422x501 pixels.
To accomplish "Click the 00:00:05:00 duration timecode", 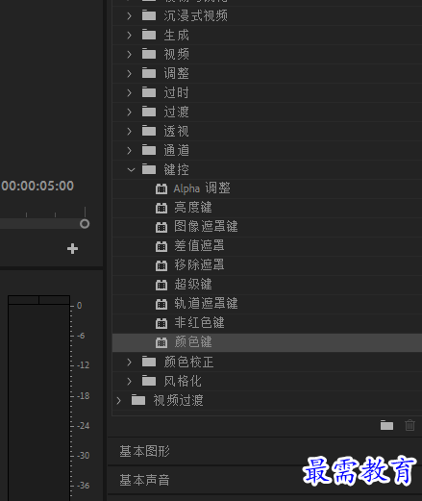I will [x=37, y=186].
